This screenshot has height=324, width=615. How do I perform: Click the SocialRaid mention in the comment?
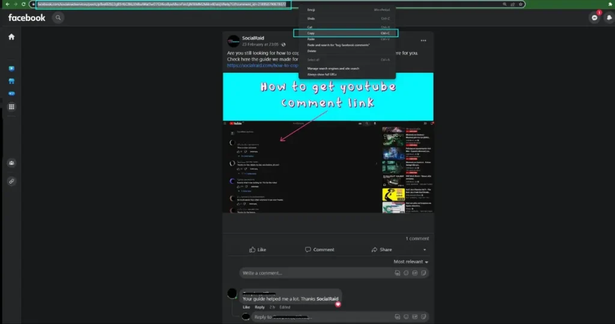click(327, 299)
